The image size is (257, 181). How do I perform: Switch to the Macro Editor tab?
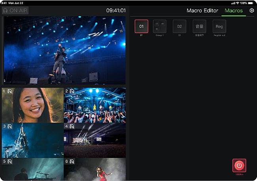coord(202,11)
